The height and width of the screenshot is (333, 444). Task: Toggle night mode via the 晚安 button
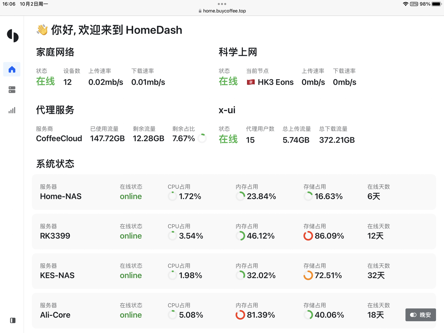click(421, 315)
